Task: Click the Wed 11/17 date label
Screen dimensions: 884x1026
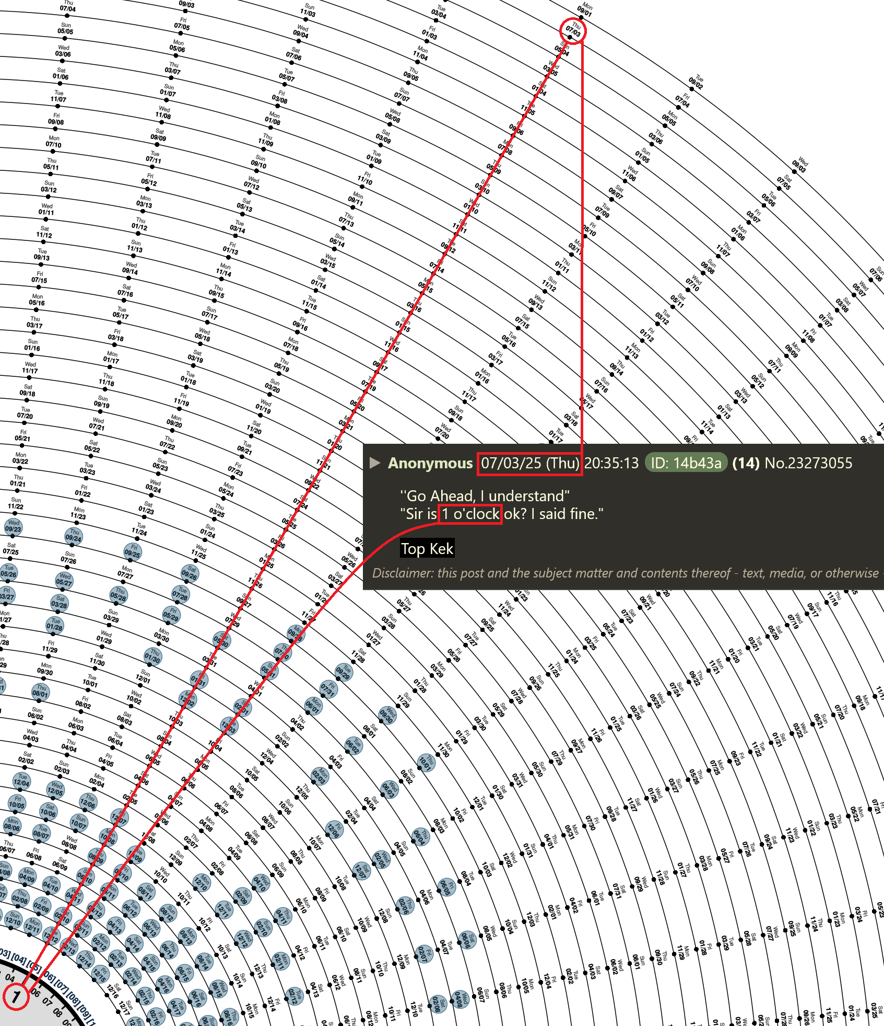Action: point(30,367)
